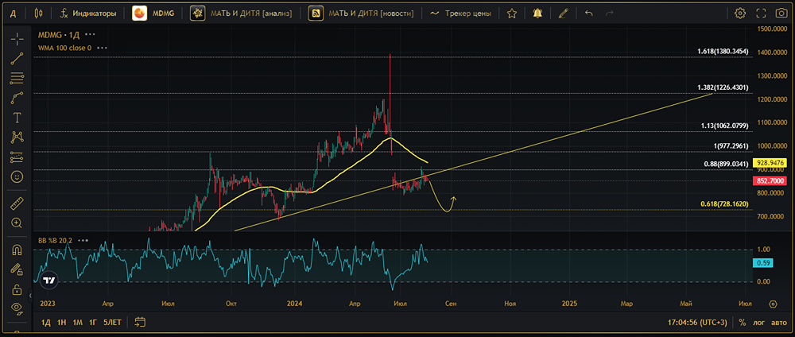Toggle magnet mode for drawings

(17, 250)
